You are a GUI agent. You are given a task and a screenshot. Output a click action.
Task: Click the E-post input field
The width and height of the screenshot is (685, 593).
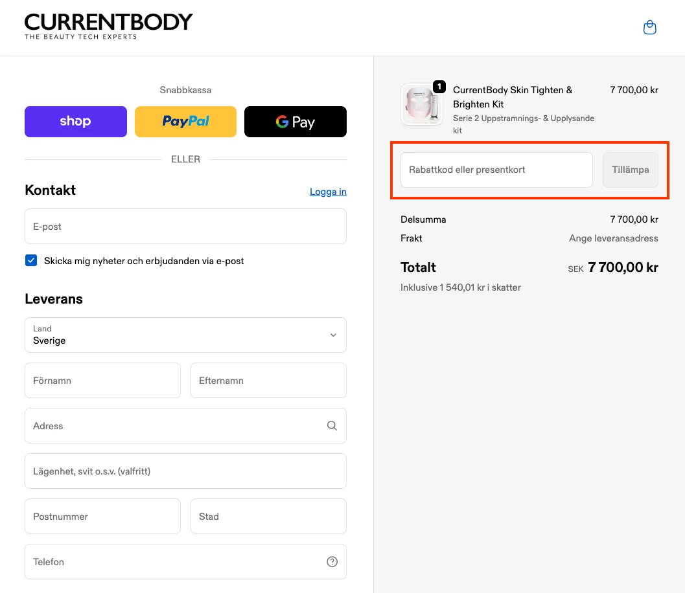[185, 227]
